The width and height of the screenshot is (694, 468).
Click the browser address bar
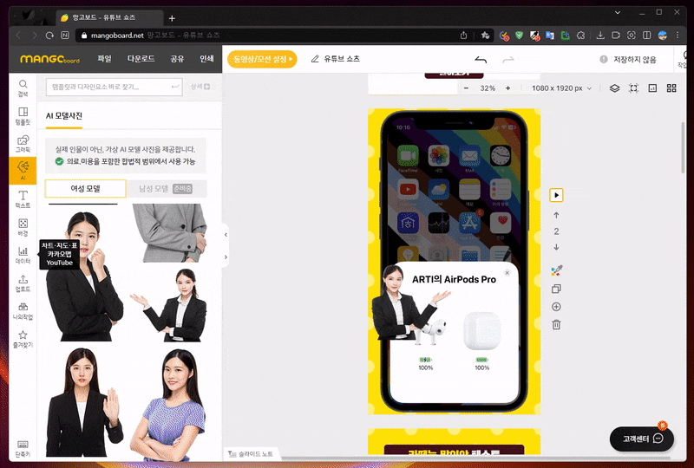point(270,36)
